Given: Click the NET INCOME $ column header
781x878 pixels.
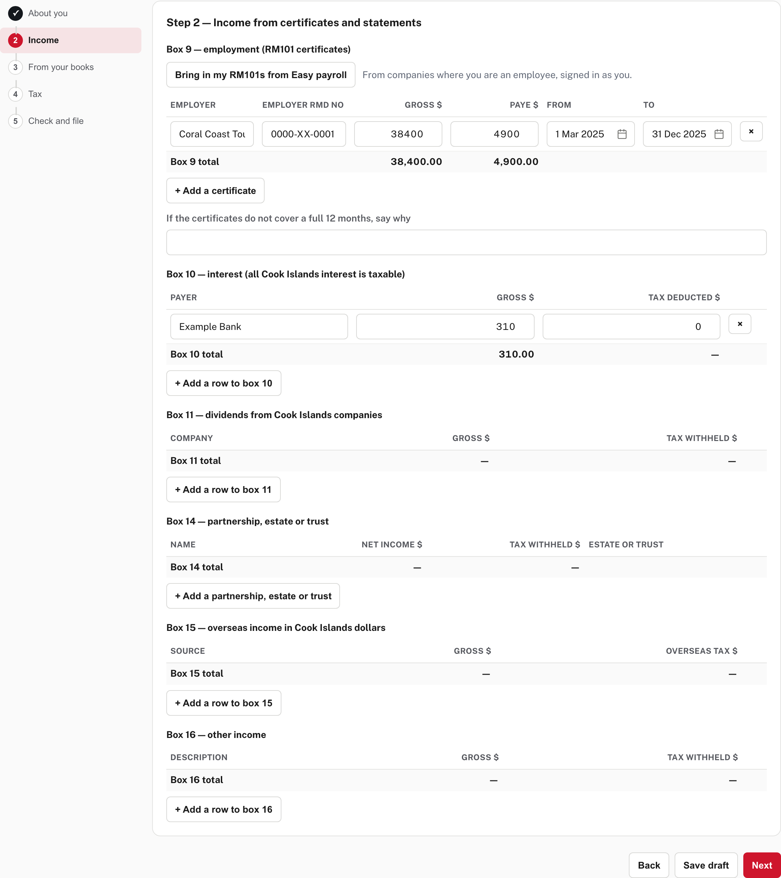Looking at the screenshot, I should (392, 545).
